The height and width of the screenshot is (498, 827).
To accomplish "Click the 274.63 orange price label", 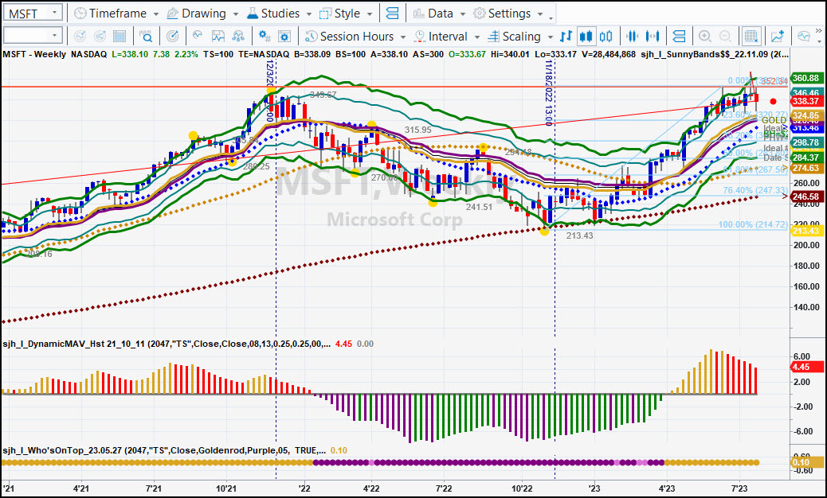I will (808, 168).
